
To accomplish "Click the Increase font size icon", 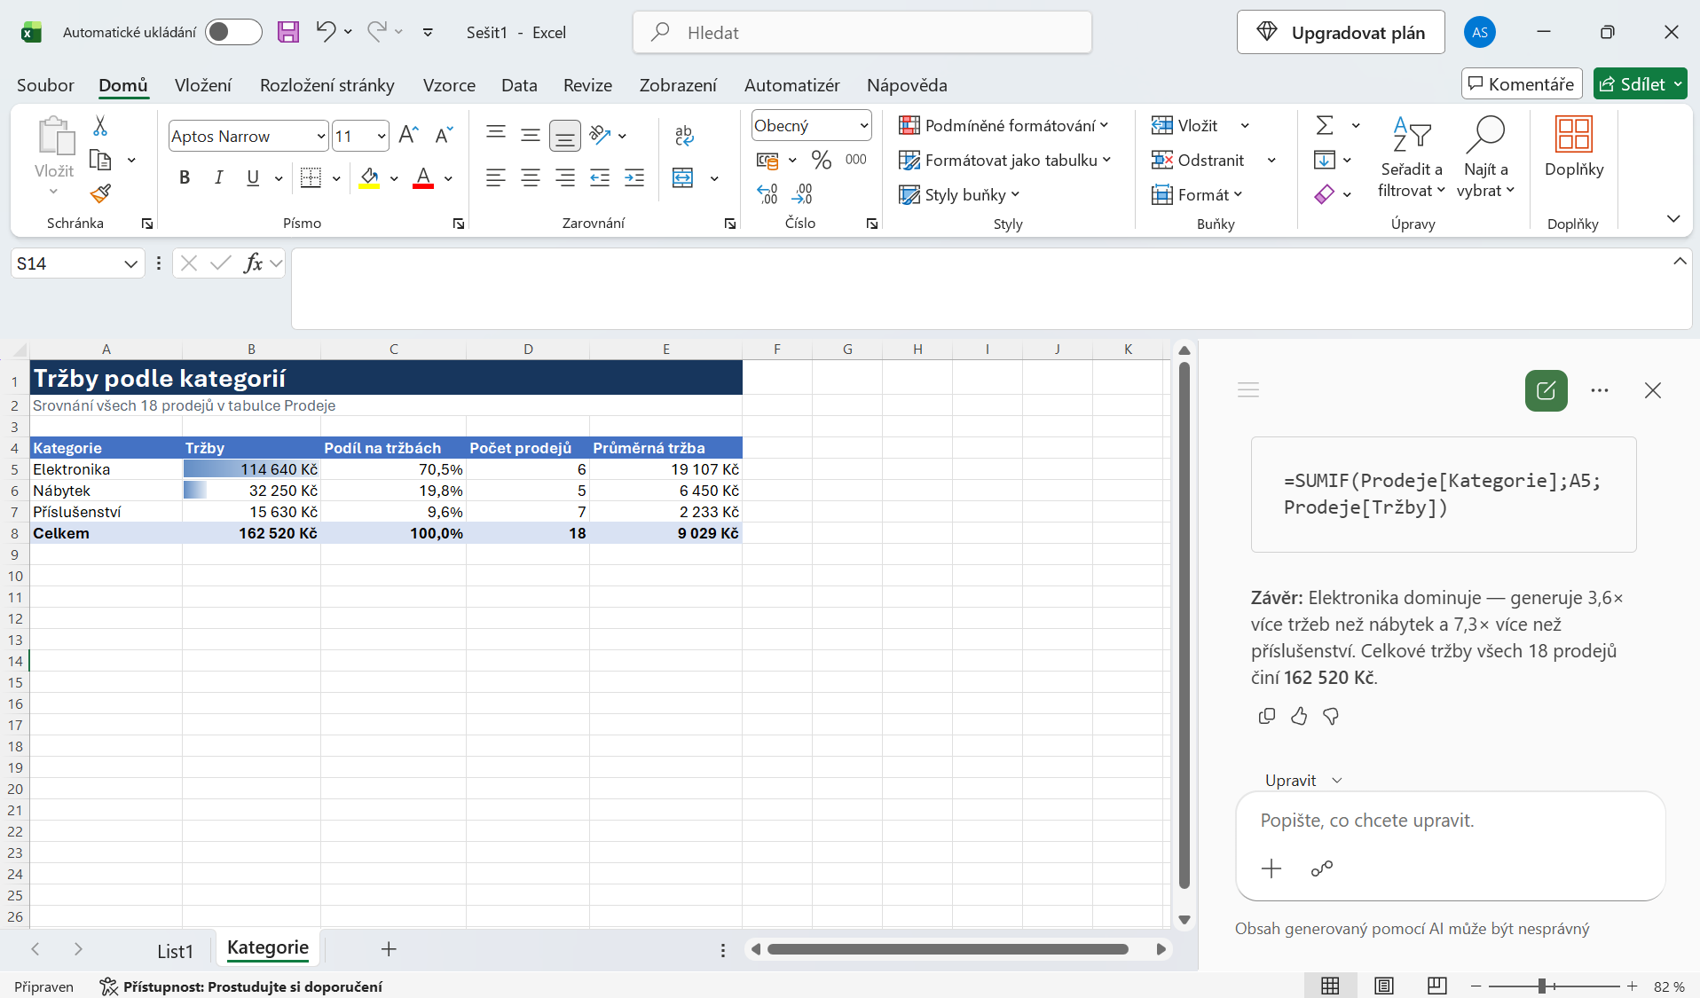I will click(x=408, y=135).
